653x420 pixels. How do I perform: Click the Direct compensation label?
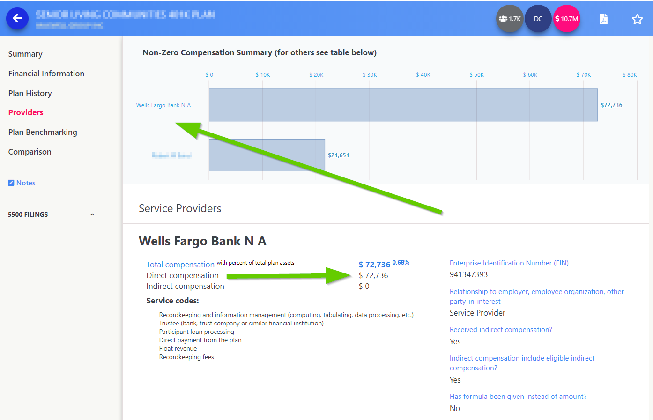tap(183, 275)
